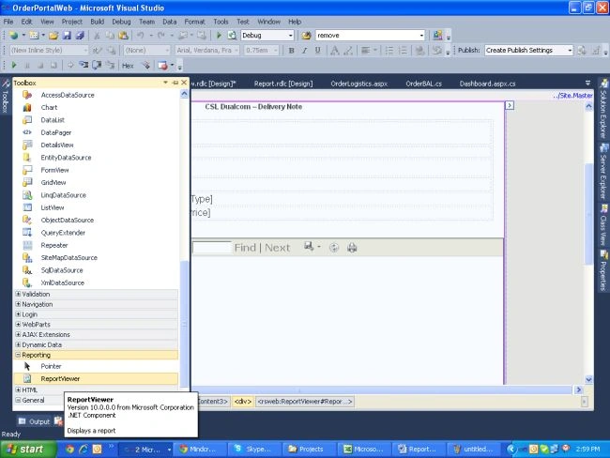Screen dimensions: 610x458
Task: Toggle Underline formatting button
Action: pos(317,50)
